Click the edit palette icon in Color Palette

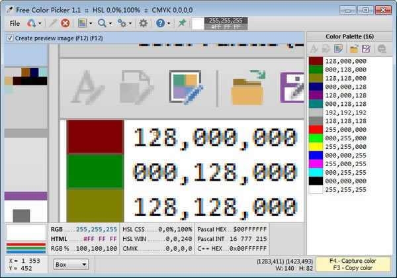pos(339,49)
